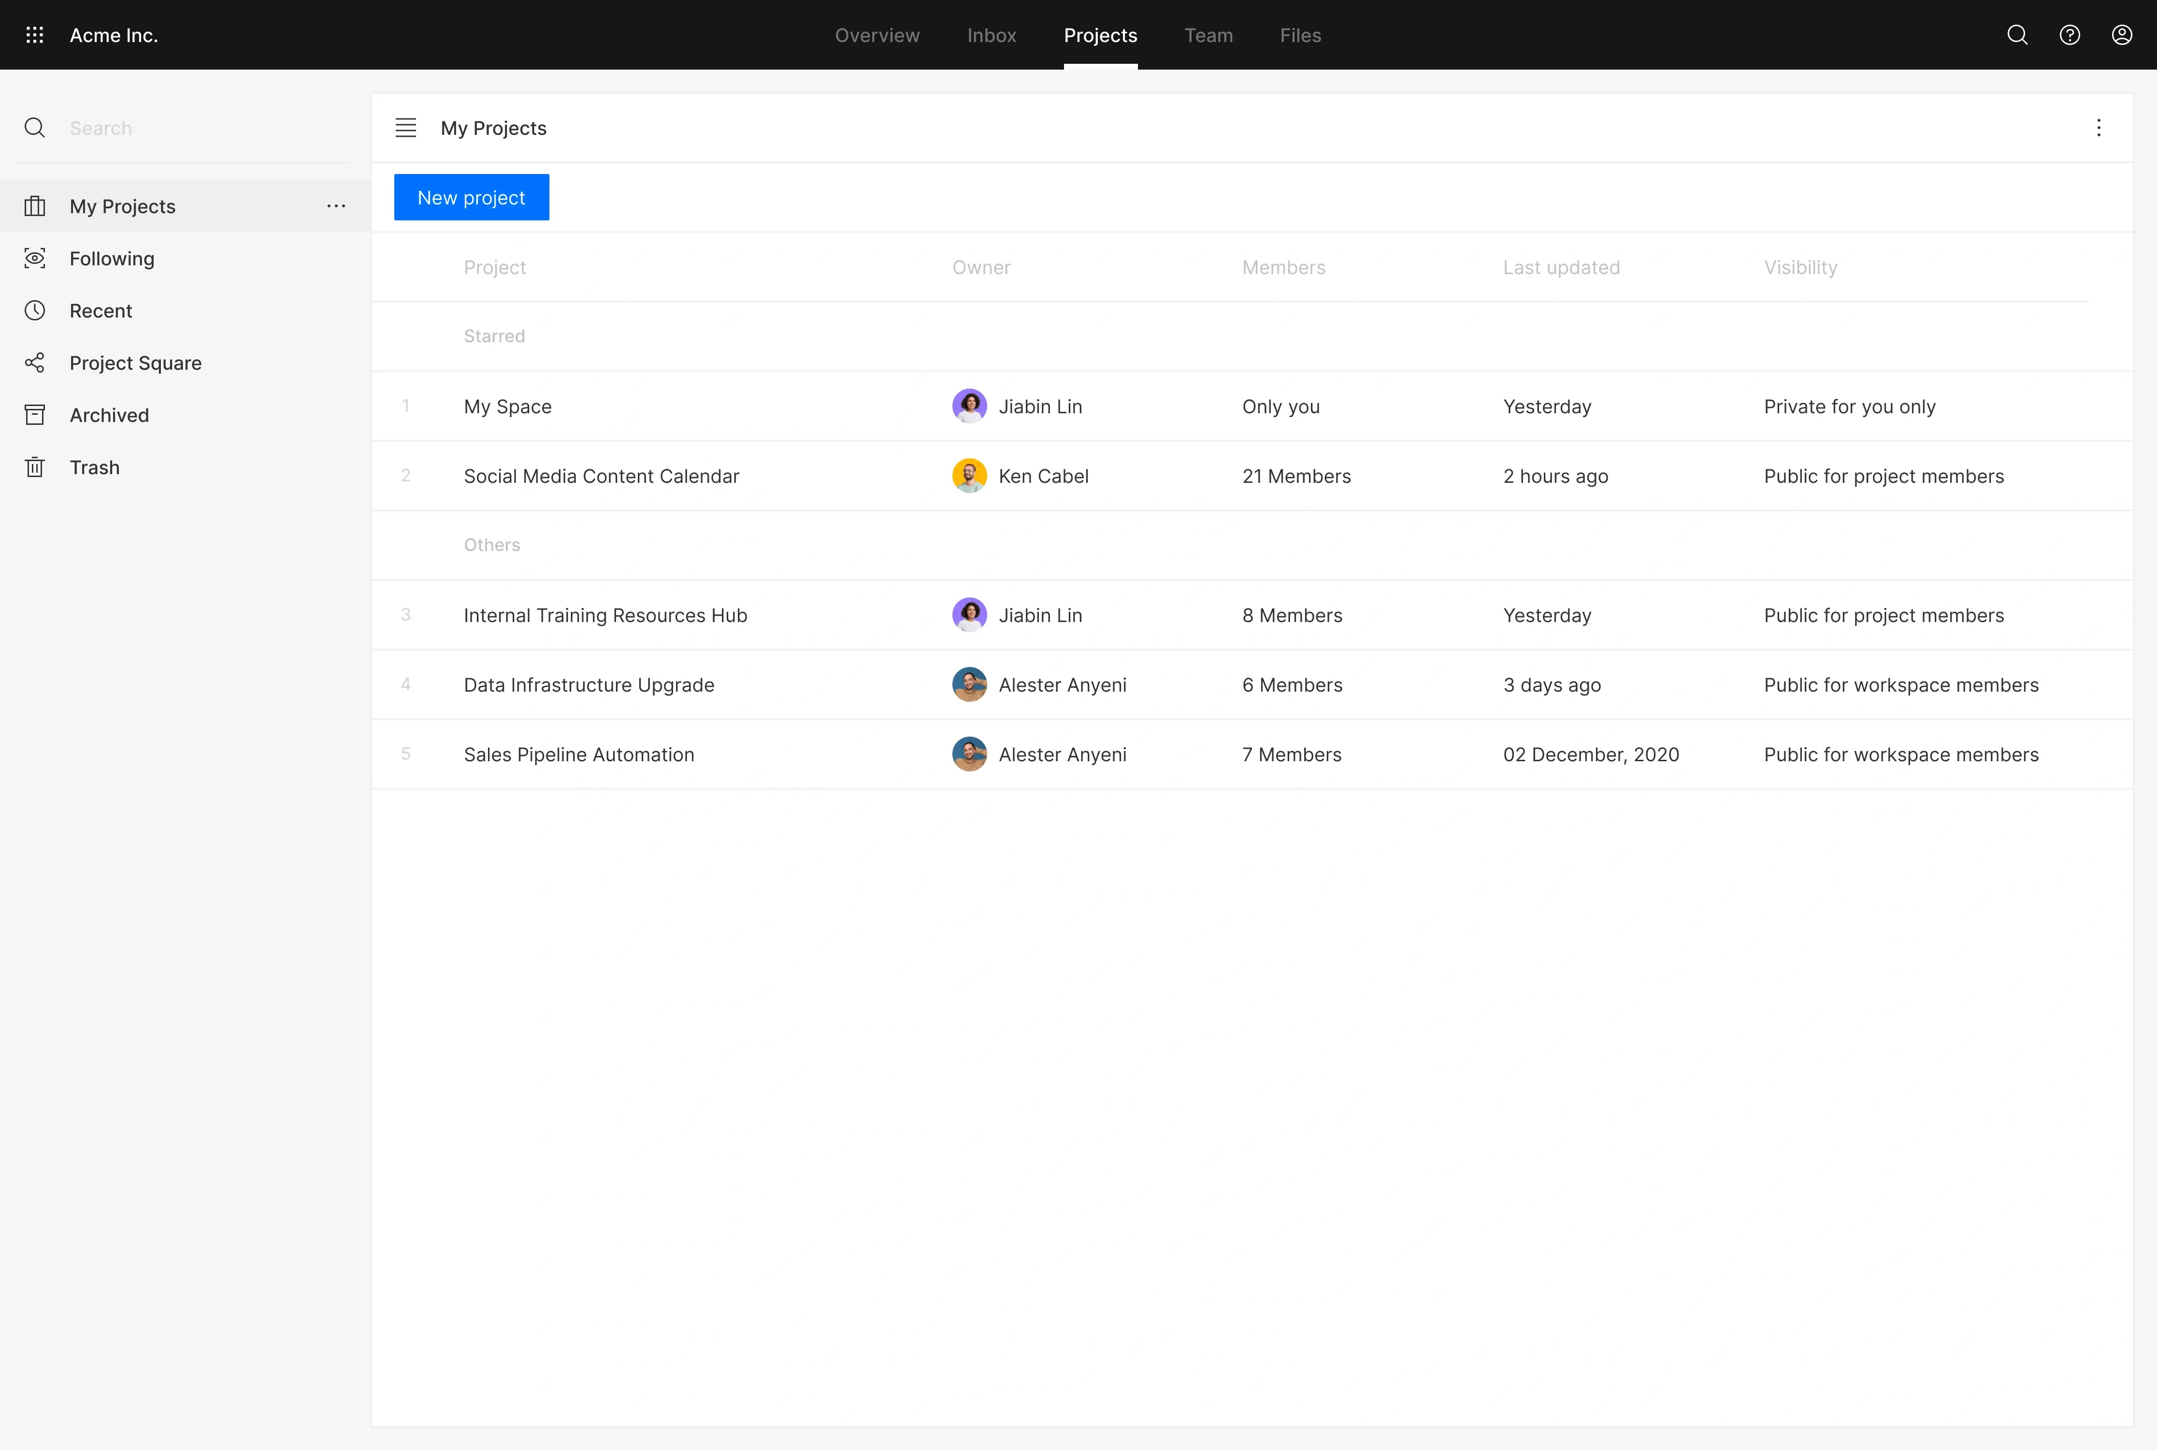Open the Sales Pipeline Automation project row

(579, 754)
